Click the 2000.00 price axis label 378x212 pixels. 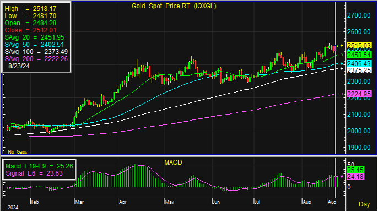coord(359,131)
